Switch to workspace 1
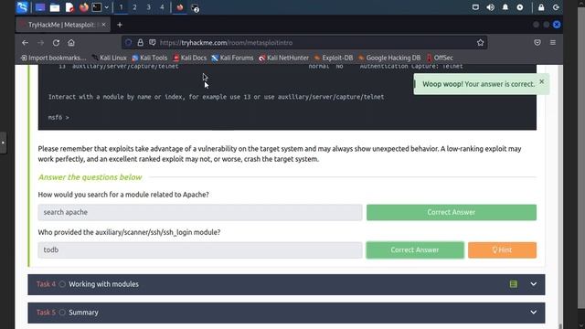Image resolution: width=585 pixels, height=329 pixels. (121, 7)
